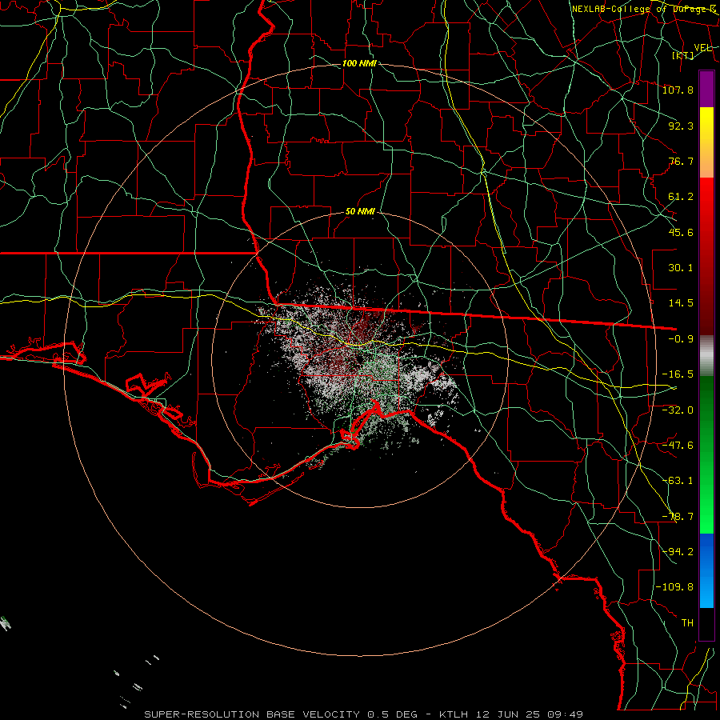This screenshot has width=720, height=720.
Task: Click the TH legend label
Action: pos(687,623)
